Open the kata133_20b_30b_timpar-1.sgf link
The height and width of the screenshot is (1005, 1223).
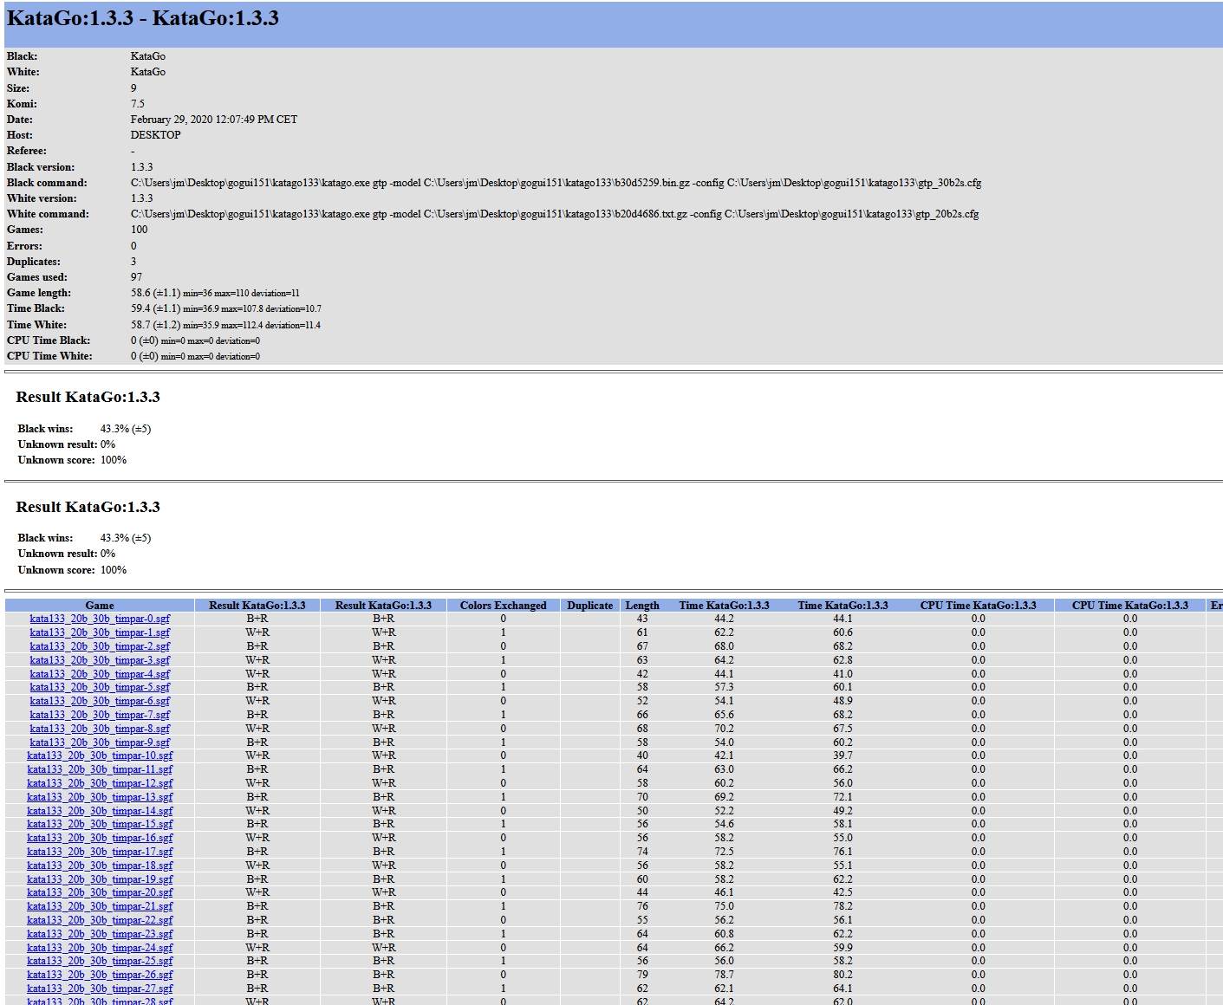coord(100,632)
